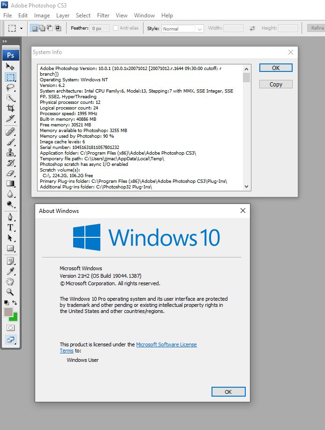This screenshot has height=430, width=325.
Task: Swap foreground and background colors
Action: (15, 303)
